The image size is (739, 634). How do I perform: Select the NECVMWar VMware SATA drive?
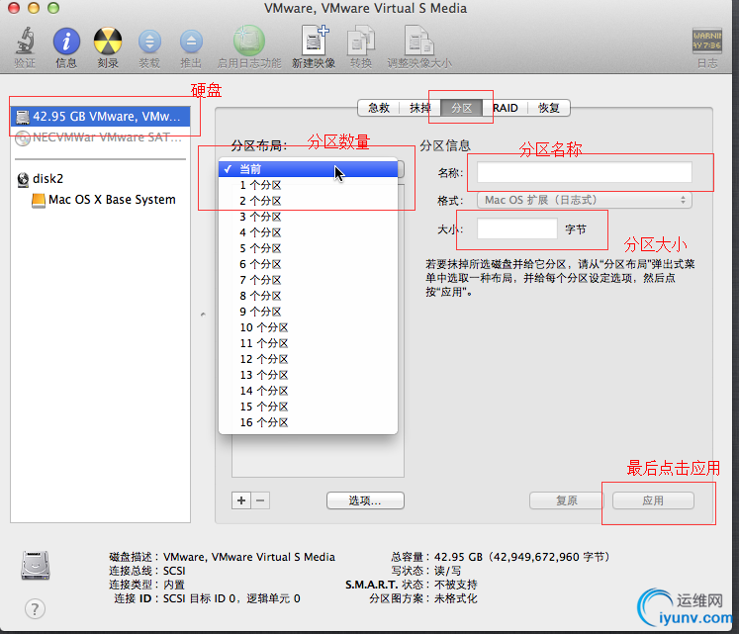(x=100, y=137)
